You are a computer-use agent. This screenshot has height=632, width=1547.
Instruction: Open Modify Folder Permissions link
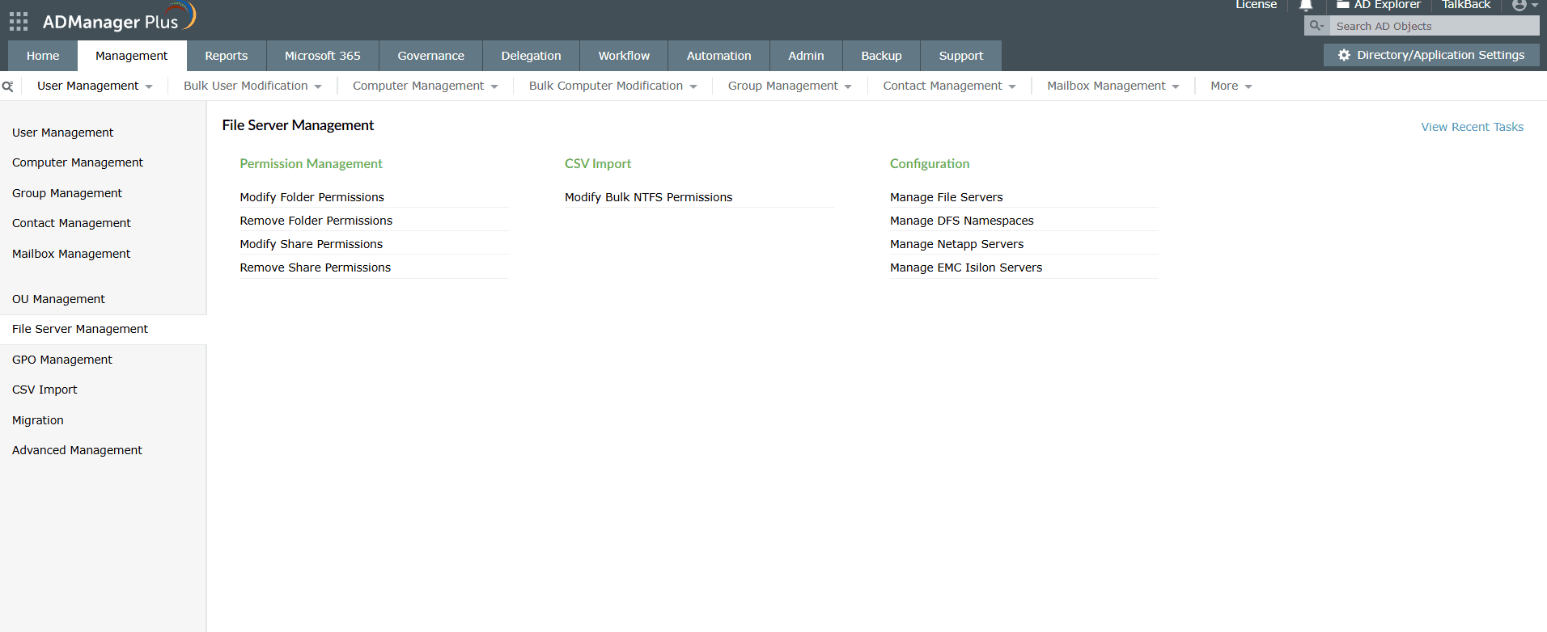coord(312,197)
